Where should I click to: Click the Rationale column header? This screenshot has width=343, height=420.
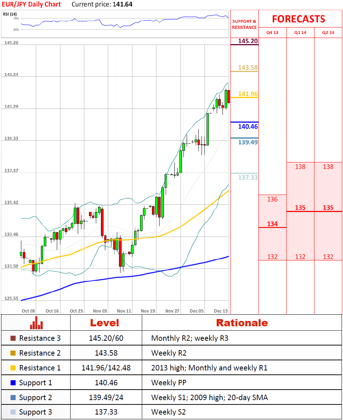click(x=242, y=323)
